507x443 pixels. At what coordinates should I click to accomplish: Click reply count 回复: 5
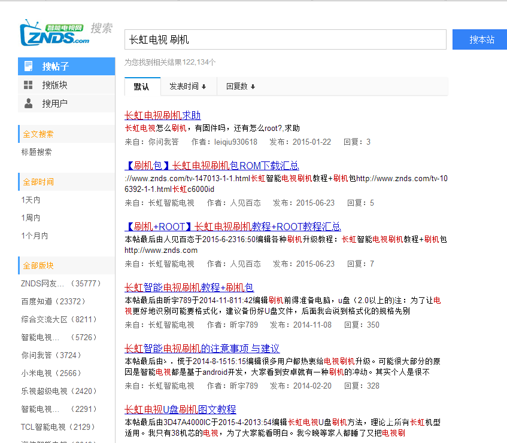(x=360, y=203)
